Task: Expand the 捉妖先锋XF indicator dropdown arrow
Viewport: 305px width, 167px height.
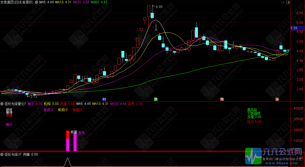Action: pyautogui.click(x=2, y=154)
